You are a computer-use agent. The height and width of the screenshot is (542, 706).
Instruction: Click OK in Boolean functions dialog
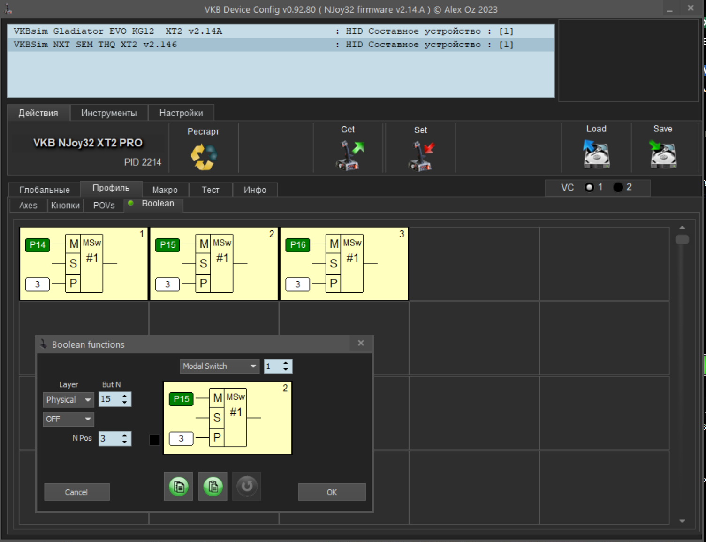point(332,492)
